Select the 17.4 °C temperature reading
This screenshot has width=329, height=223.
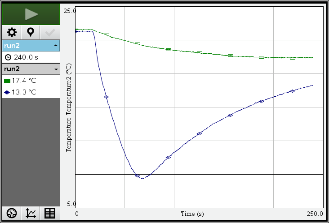coord(24,81)
